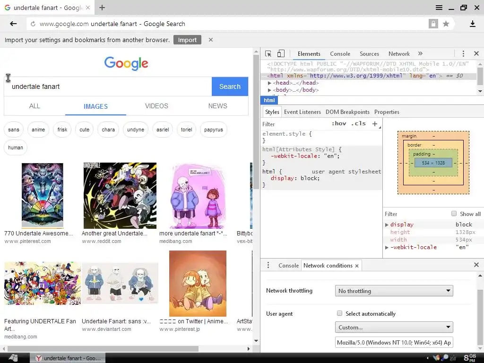
Task: Go to Google ALL results tab
Action: coord(35,106)
